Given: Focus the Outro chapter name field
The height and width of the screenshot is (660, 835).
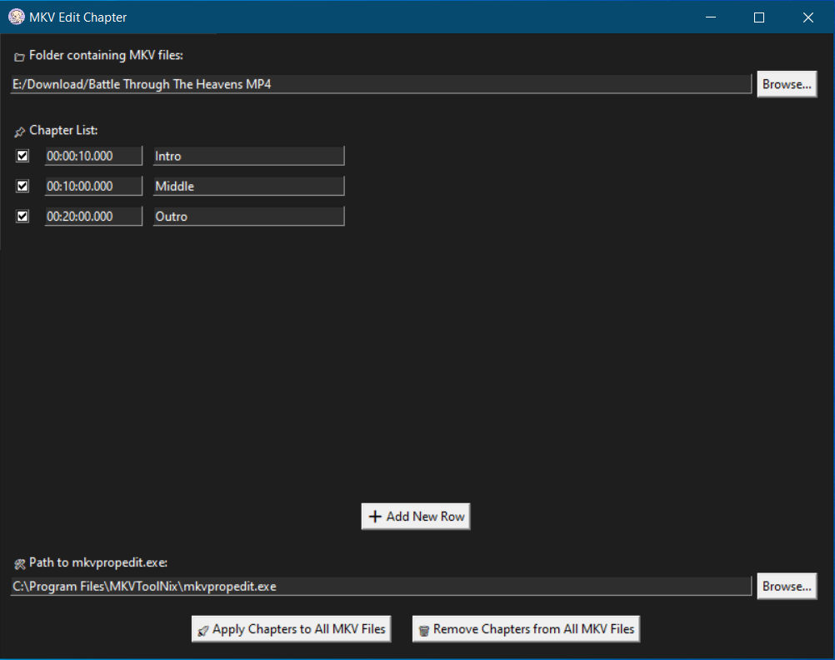Looking at the screenshot, I should 248,216.
